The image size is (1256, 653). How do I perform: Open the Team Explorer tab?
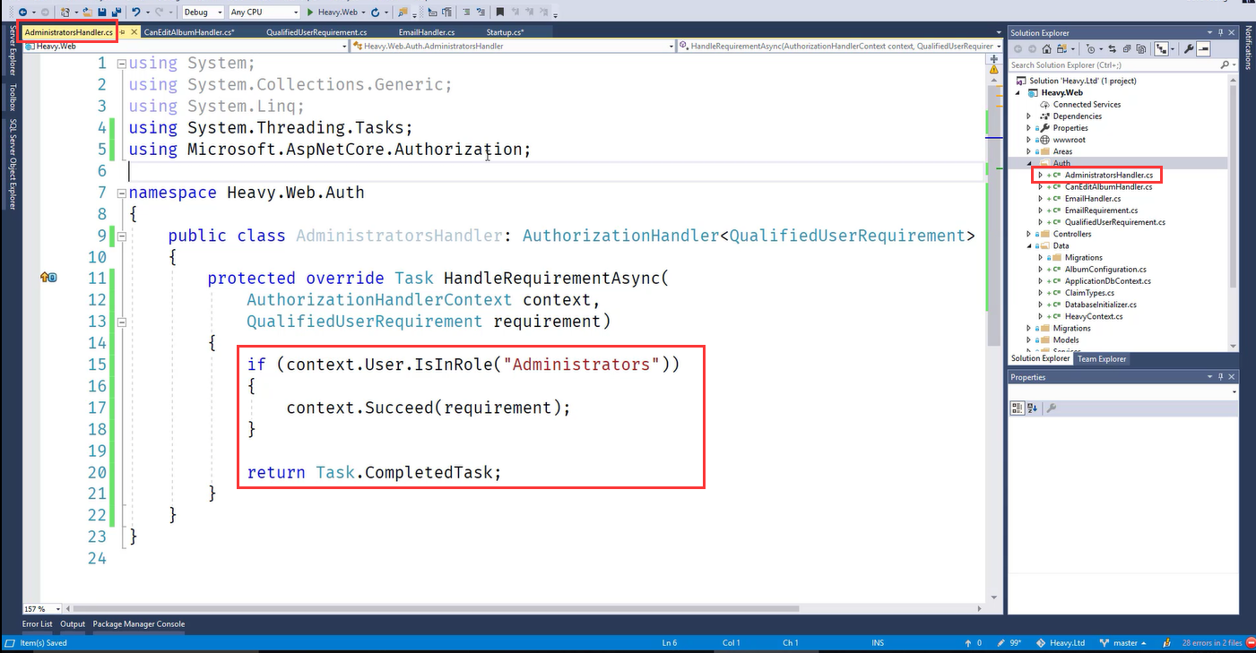point(1102,359)
